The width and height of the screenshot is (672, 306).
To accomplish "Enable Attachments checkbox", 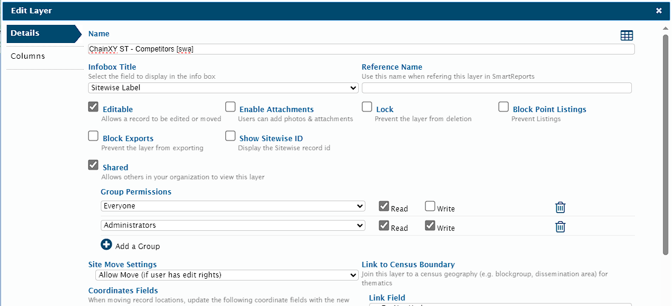I will pyautogui.click(x=231, y=107).
